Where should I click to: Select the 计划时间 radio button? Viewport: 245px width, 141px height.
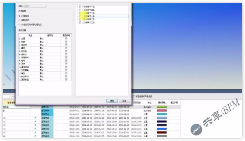click(19, 16)
